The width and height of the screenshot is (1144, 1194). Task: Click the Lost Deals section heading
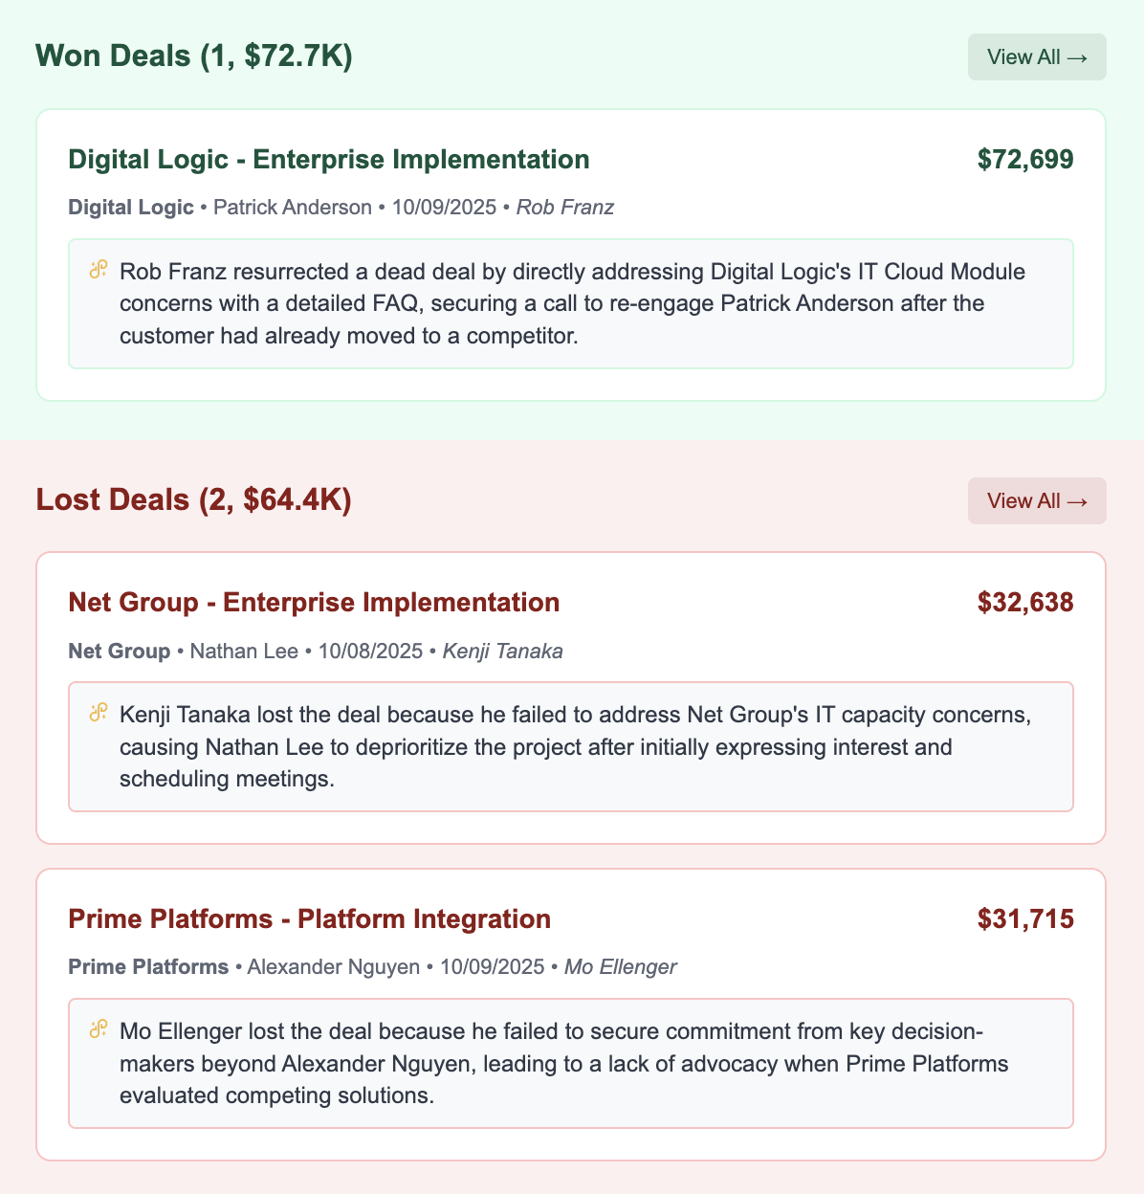coord(193,500)
